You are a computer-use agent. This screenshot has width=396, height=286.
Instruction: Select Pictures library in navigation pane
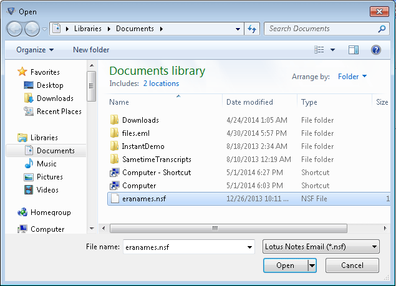click(43, 177)
